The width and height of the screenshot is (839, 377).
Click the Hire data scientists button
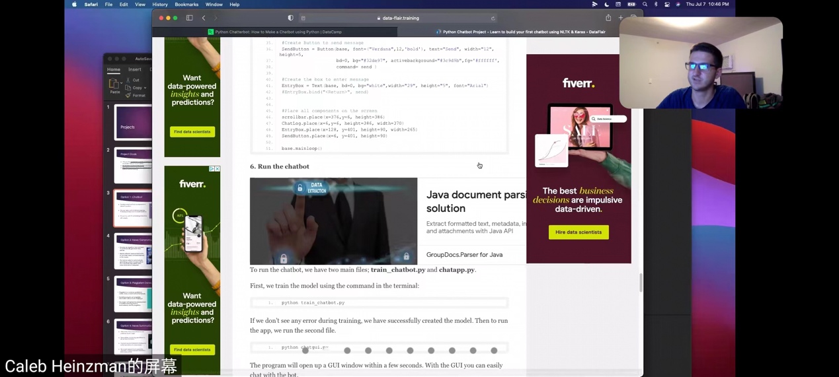pyautogui.click(x=579, y=232)
